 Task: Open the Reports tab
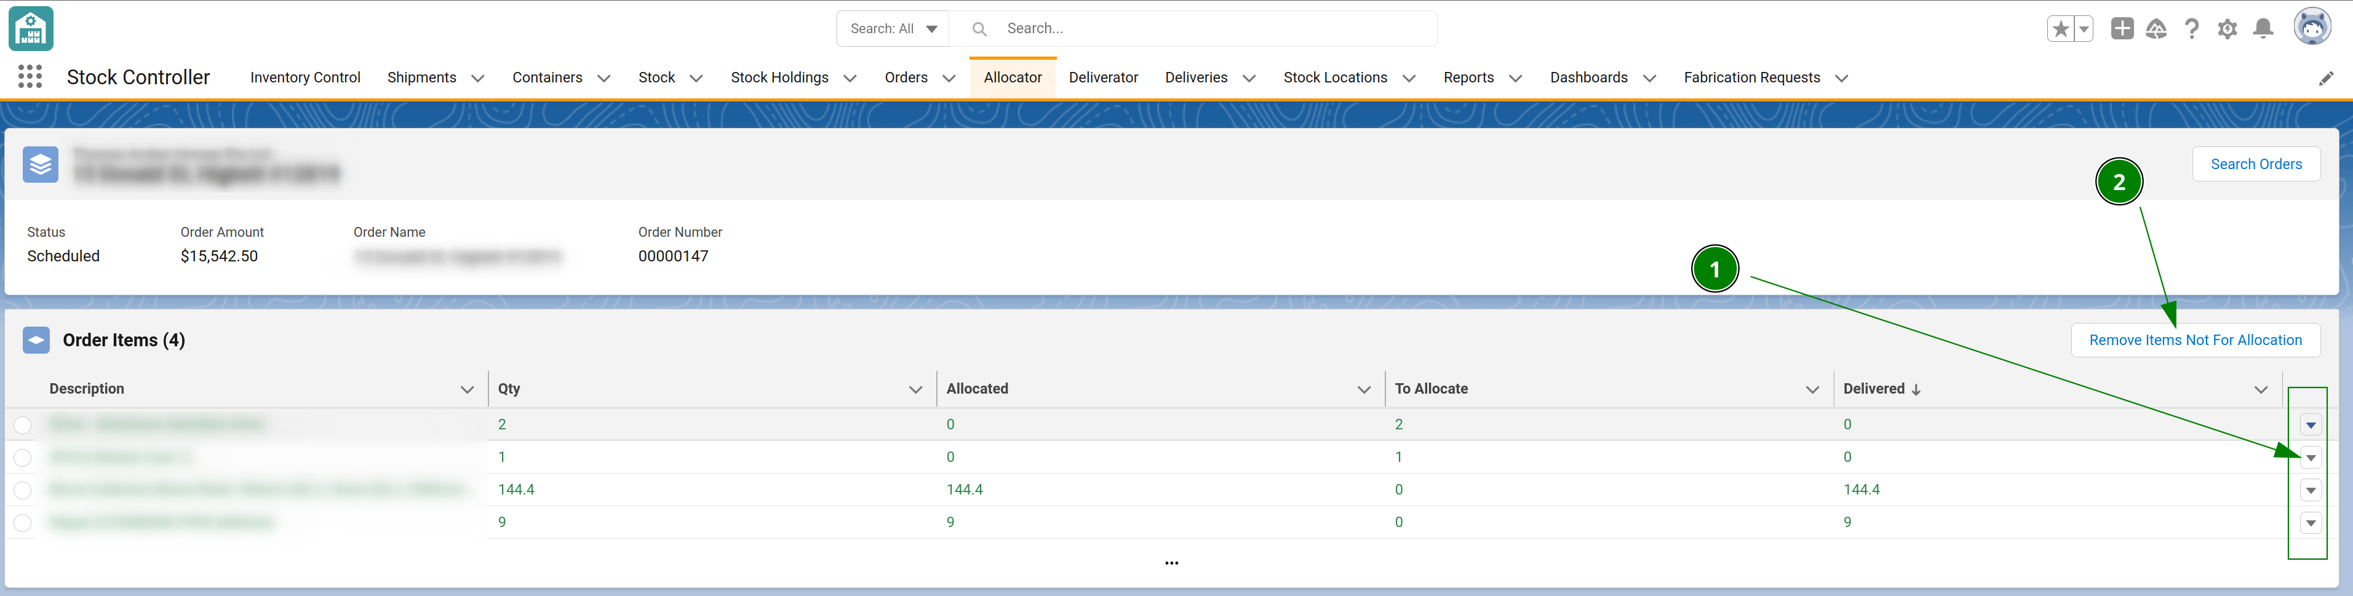tap(1468, 77)
